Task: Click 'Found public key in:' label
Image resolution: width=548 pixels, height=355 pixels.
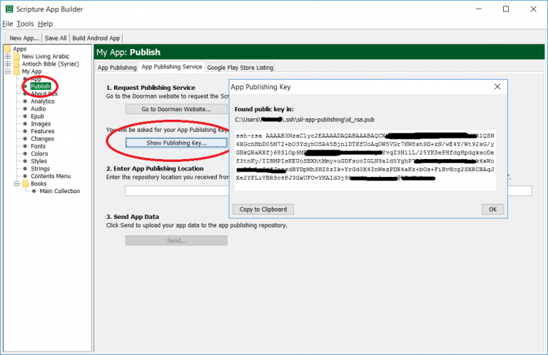Action: (264, 109)
